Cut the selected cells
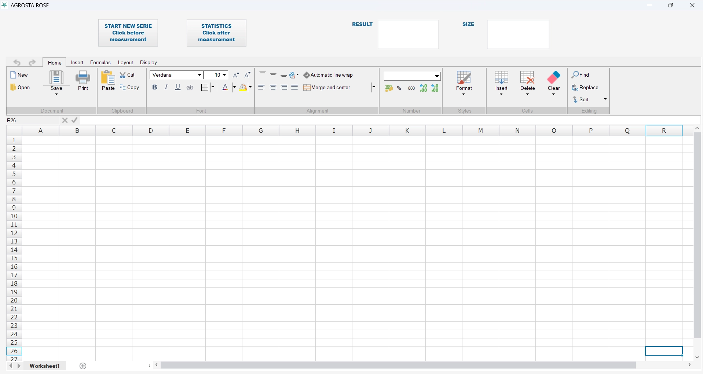Image resolution: width=703 pixels, height=374 pixels. click(128, 75)
